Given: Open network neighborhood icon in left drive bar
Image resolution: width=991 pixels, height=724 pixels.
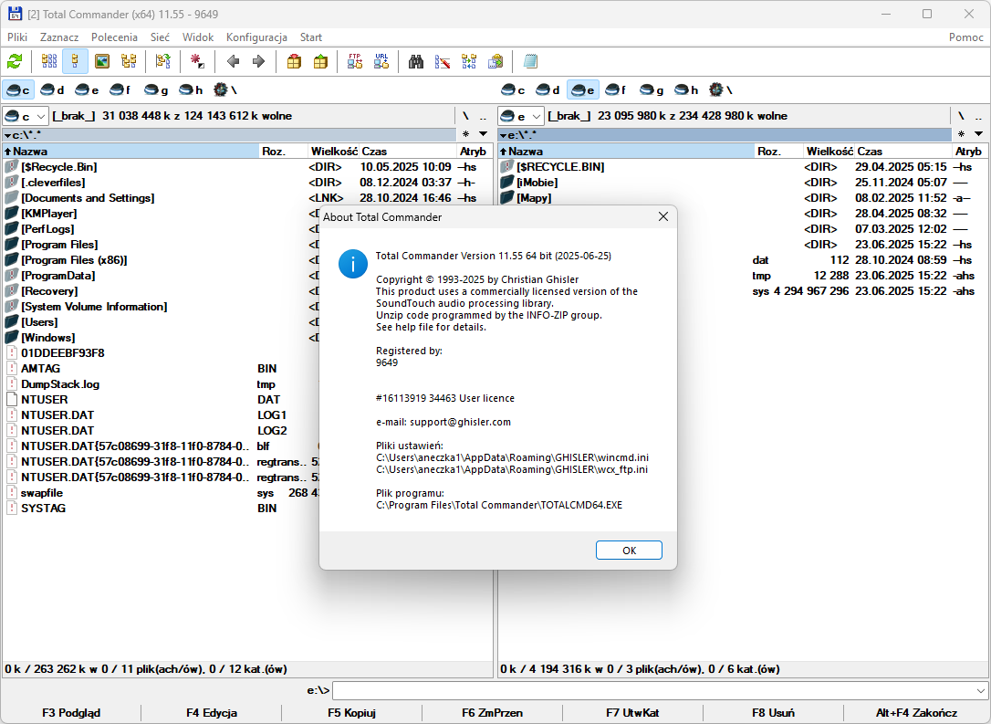Looking at the screenshot, I should (224, 89).
